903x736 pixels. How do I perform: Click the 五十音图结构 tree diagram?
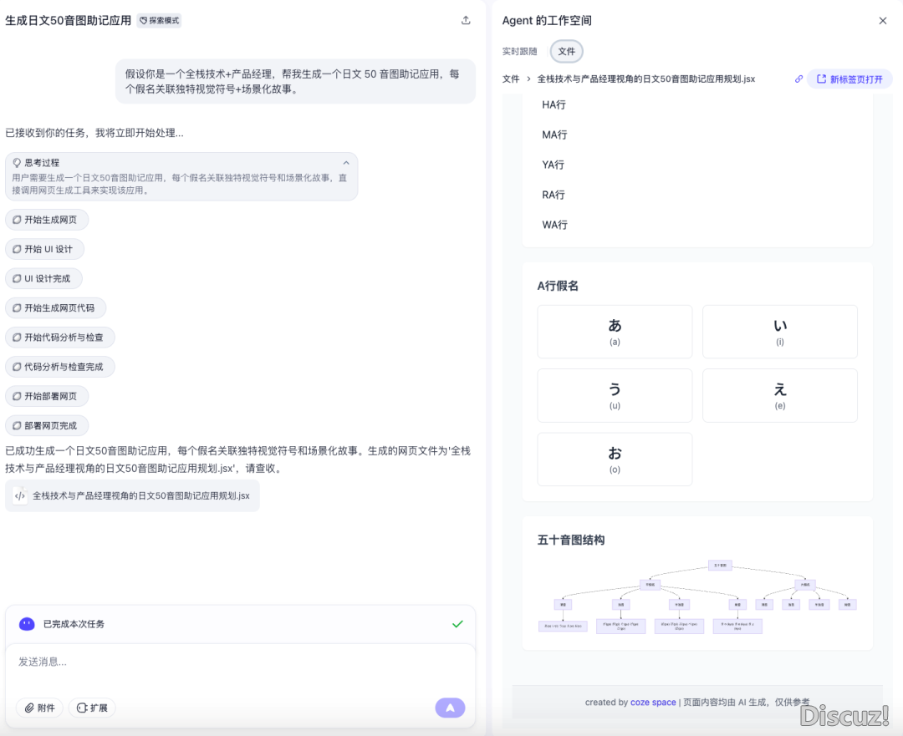(697, 596)
